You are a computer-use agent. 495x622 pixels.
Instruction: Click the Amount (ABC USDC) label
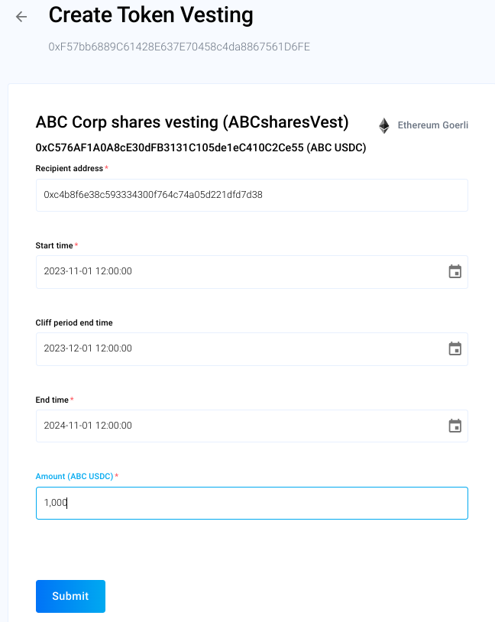click(74, 476)
